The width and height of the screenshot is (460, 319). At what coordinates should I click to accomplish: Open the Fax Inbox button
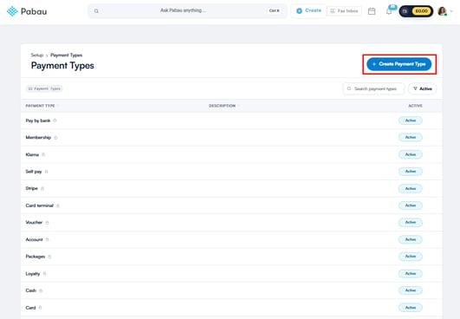[345, 11]
